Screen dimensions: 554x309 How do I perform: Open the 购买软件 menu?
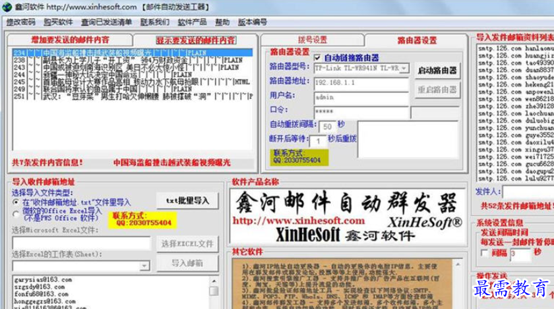click(58, 22)
